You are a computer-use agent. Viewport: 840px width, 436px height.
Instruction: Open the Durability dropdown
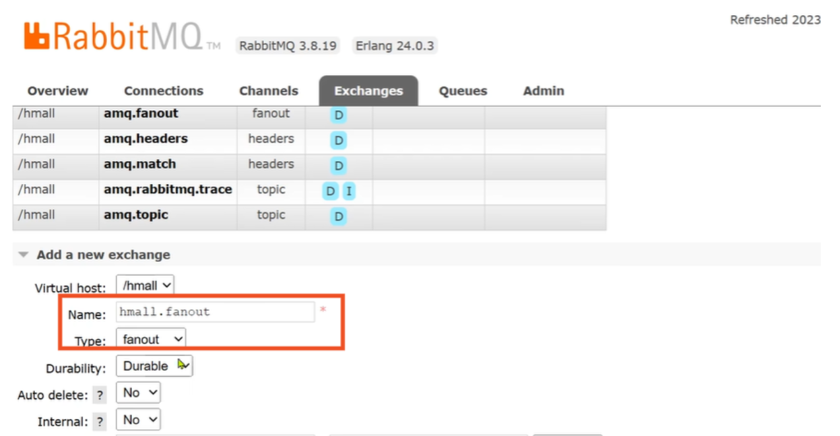pyautogui.click(x=154, y=365)
